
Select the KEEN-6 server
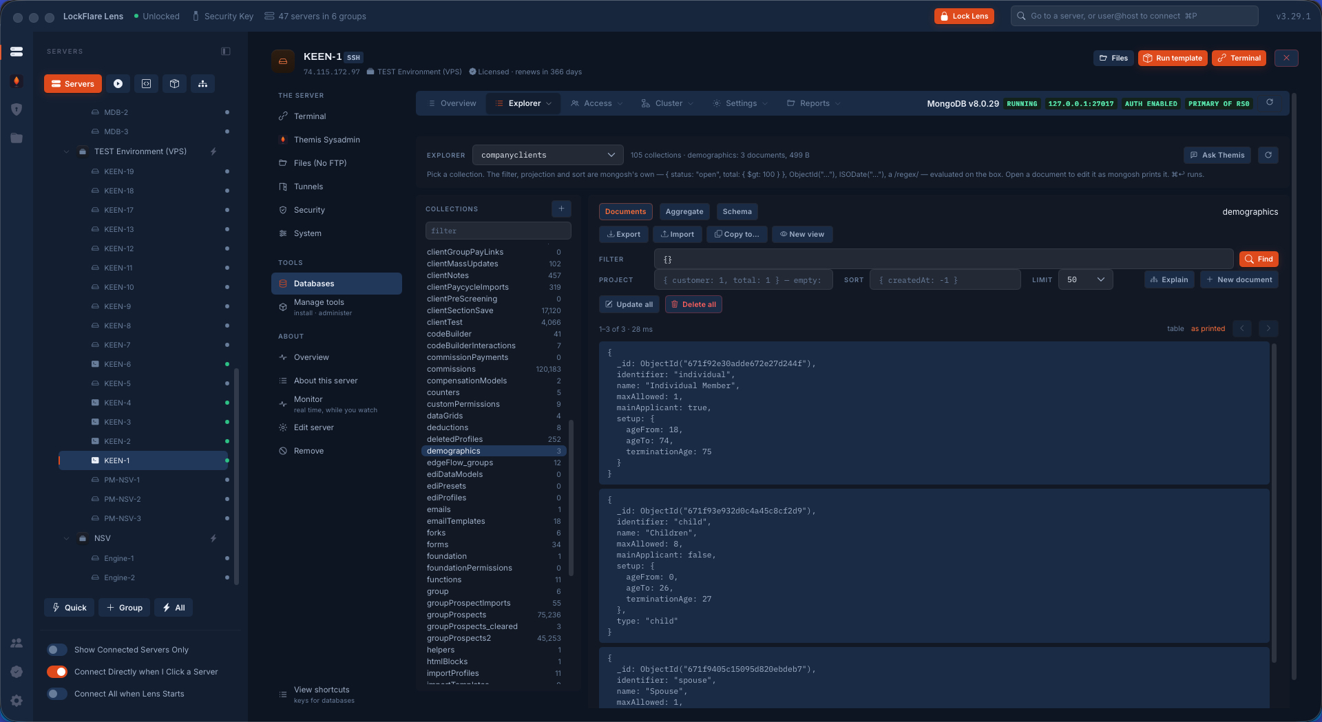pos(144,364)
